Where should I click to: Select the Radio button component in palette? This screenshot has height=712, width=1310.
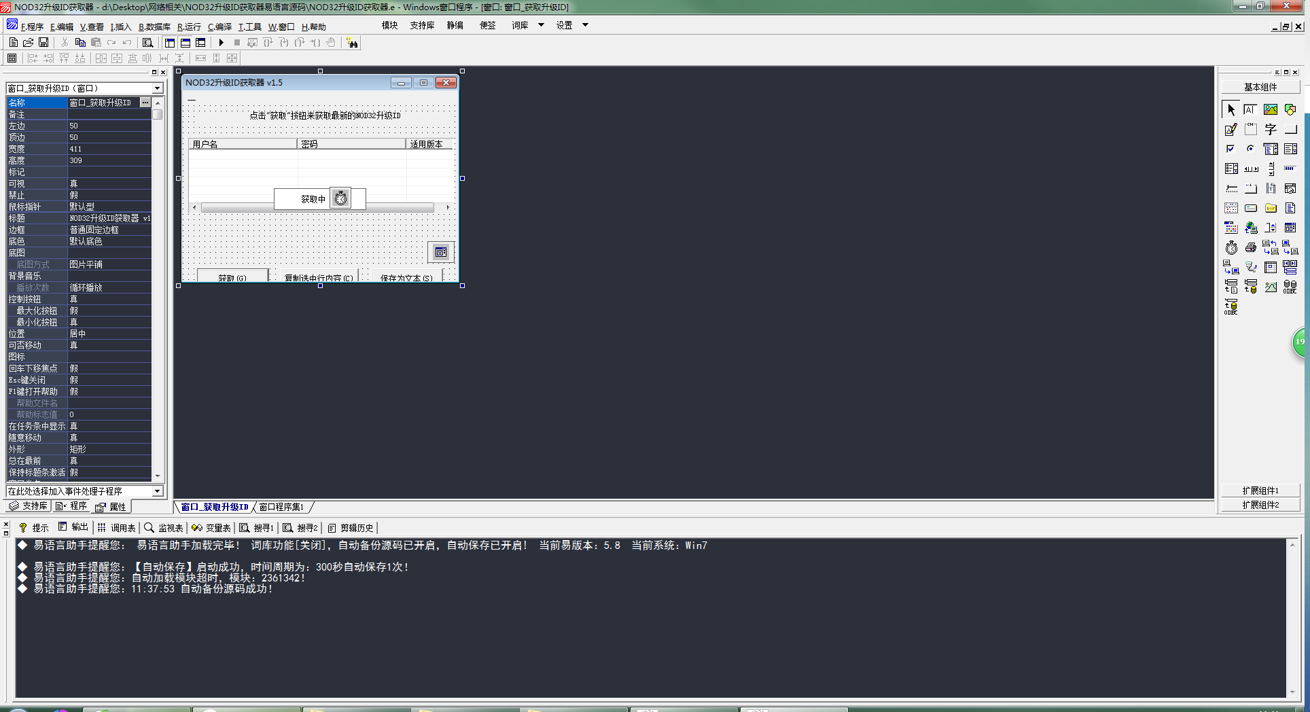1251,149
